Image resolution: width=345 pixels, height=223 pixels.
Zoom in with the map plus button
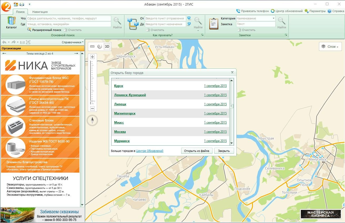click(x=92, y=57)
